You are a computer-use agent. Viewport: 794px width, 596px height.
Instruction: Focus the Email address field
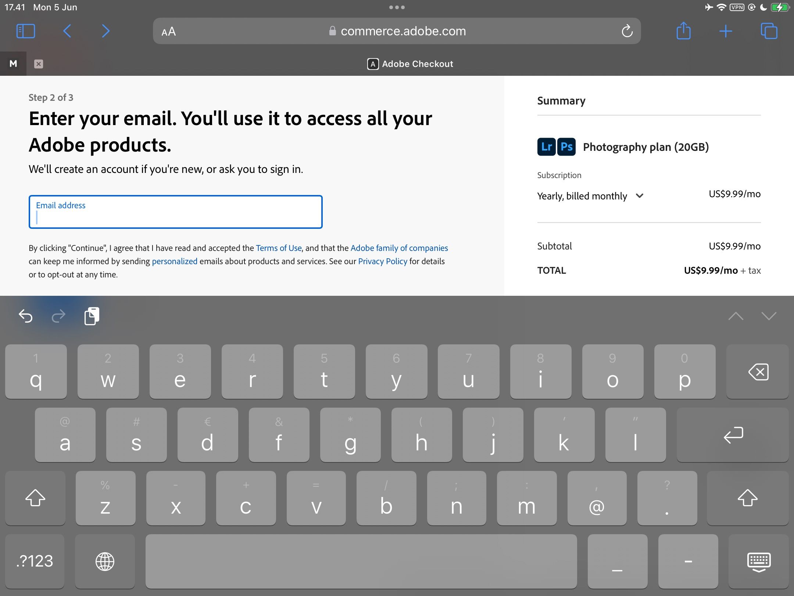pos(176,212)
